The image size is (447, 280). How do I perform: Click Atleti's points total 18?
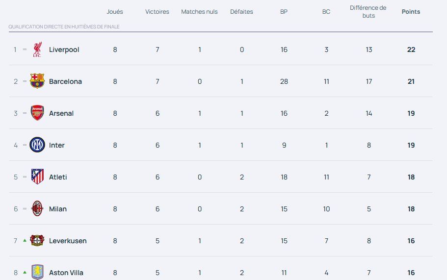click(411, 177)
